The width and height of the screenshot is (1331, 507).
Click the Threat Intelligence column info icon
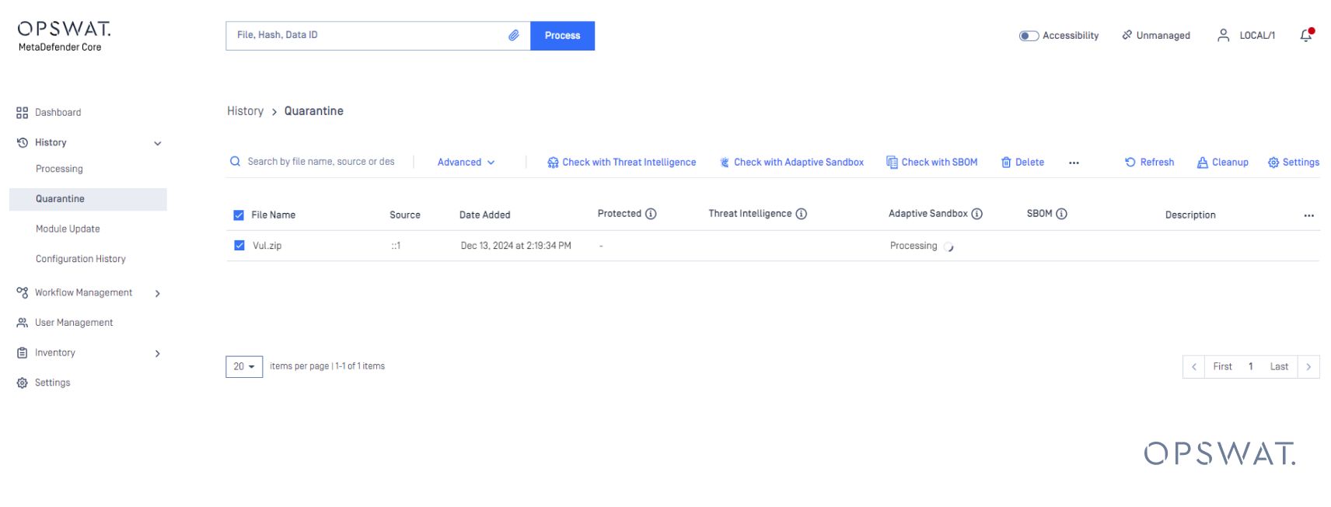[801, 214]
